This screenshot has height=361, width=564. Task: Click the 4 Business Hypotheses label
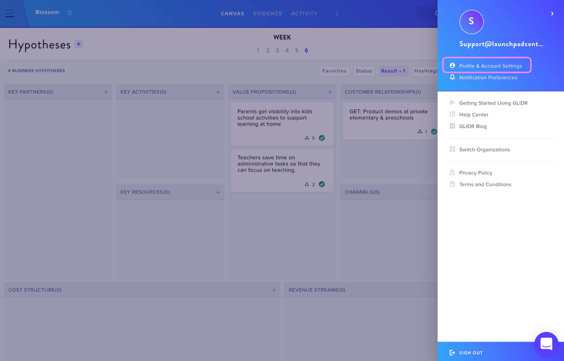(x=36, y=71)
